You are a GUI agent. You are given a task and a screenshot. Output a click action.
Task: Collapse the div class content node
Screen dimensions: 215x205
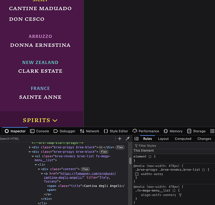39,169
